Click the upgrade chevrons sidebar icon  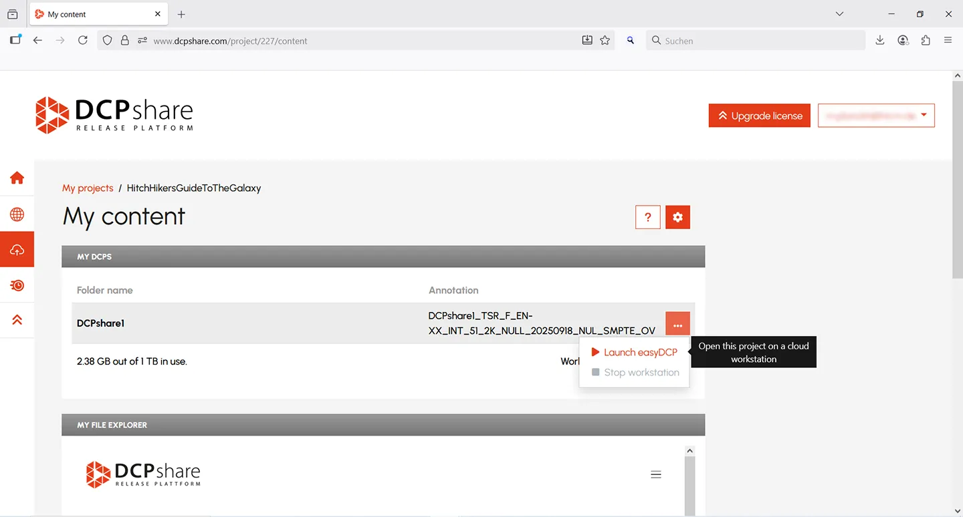tap(17, 320)
